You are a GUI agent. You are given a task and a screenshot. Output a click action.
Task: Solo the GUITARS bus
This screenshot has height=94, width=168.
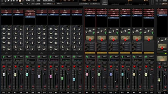pyautogui.click(x=116, y=63)
